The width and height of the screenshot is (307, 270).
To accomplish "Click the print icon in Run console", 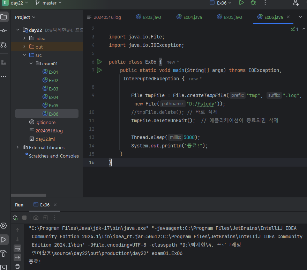I will [17, 267].
